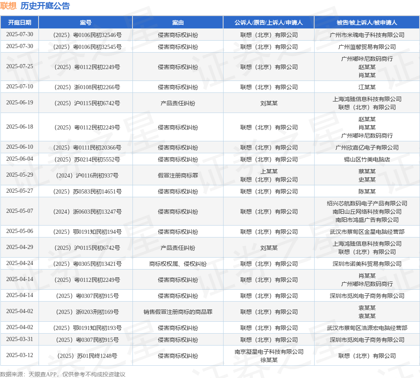Click the 案号 column header
Viewport: 420px width, 378px height.
pyautogui.click(x=86, y=23)
